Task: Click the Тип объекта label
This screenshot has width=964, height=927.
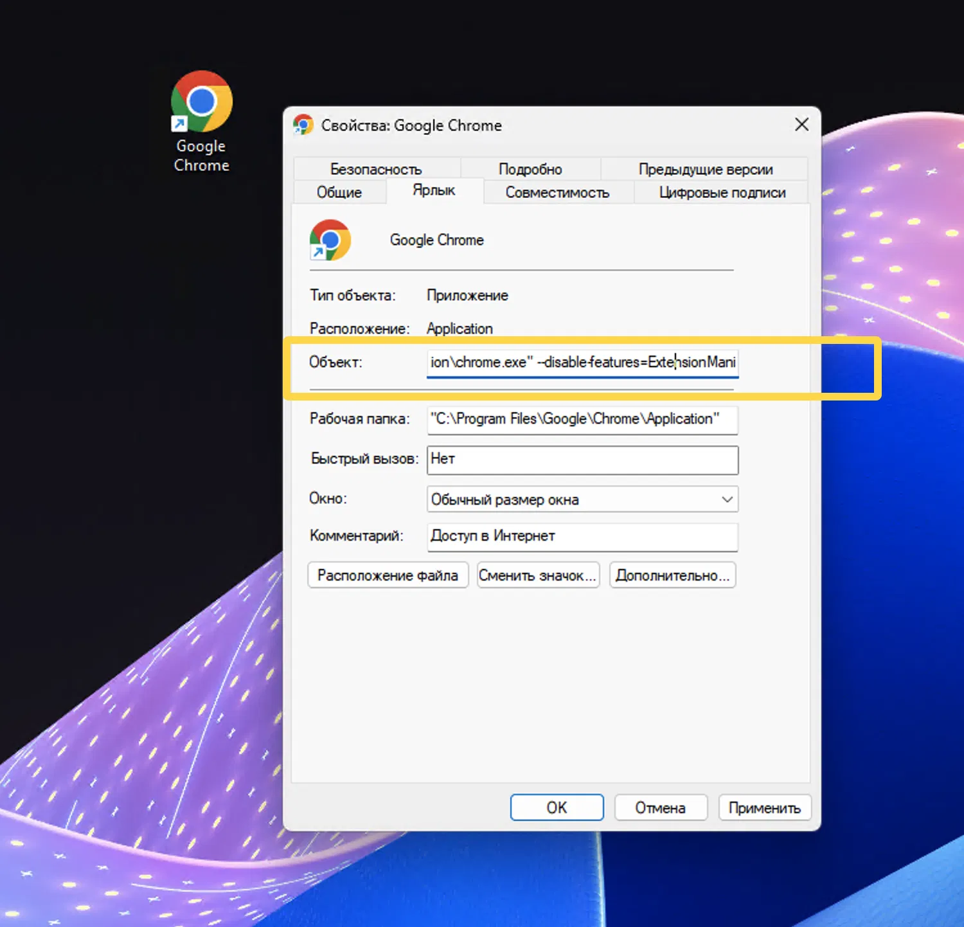Action: (353, 296)
